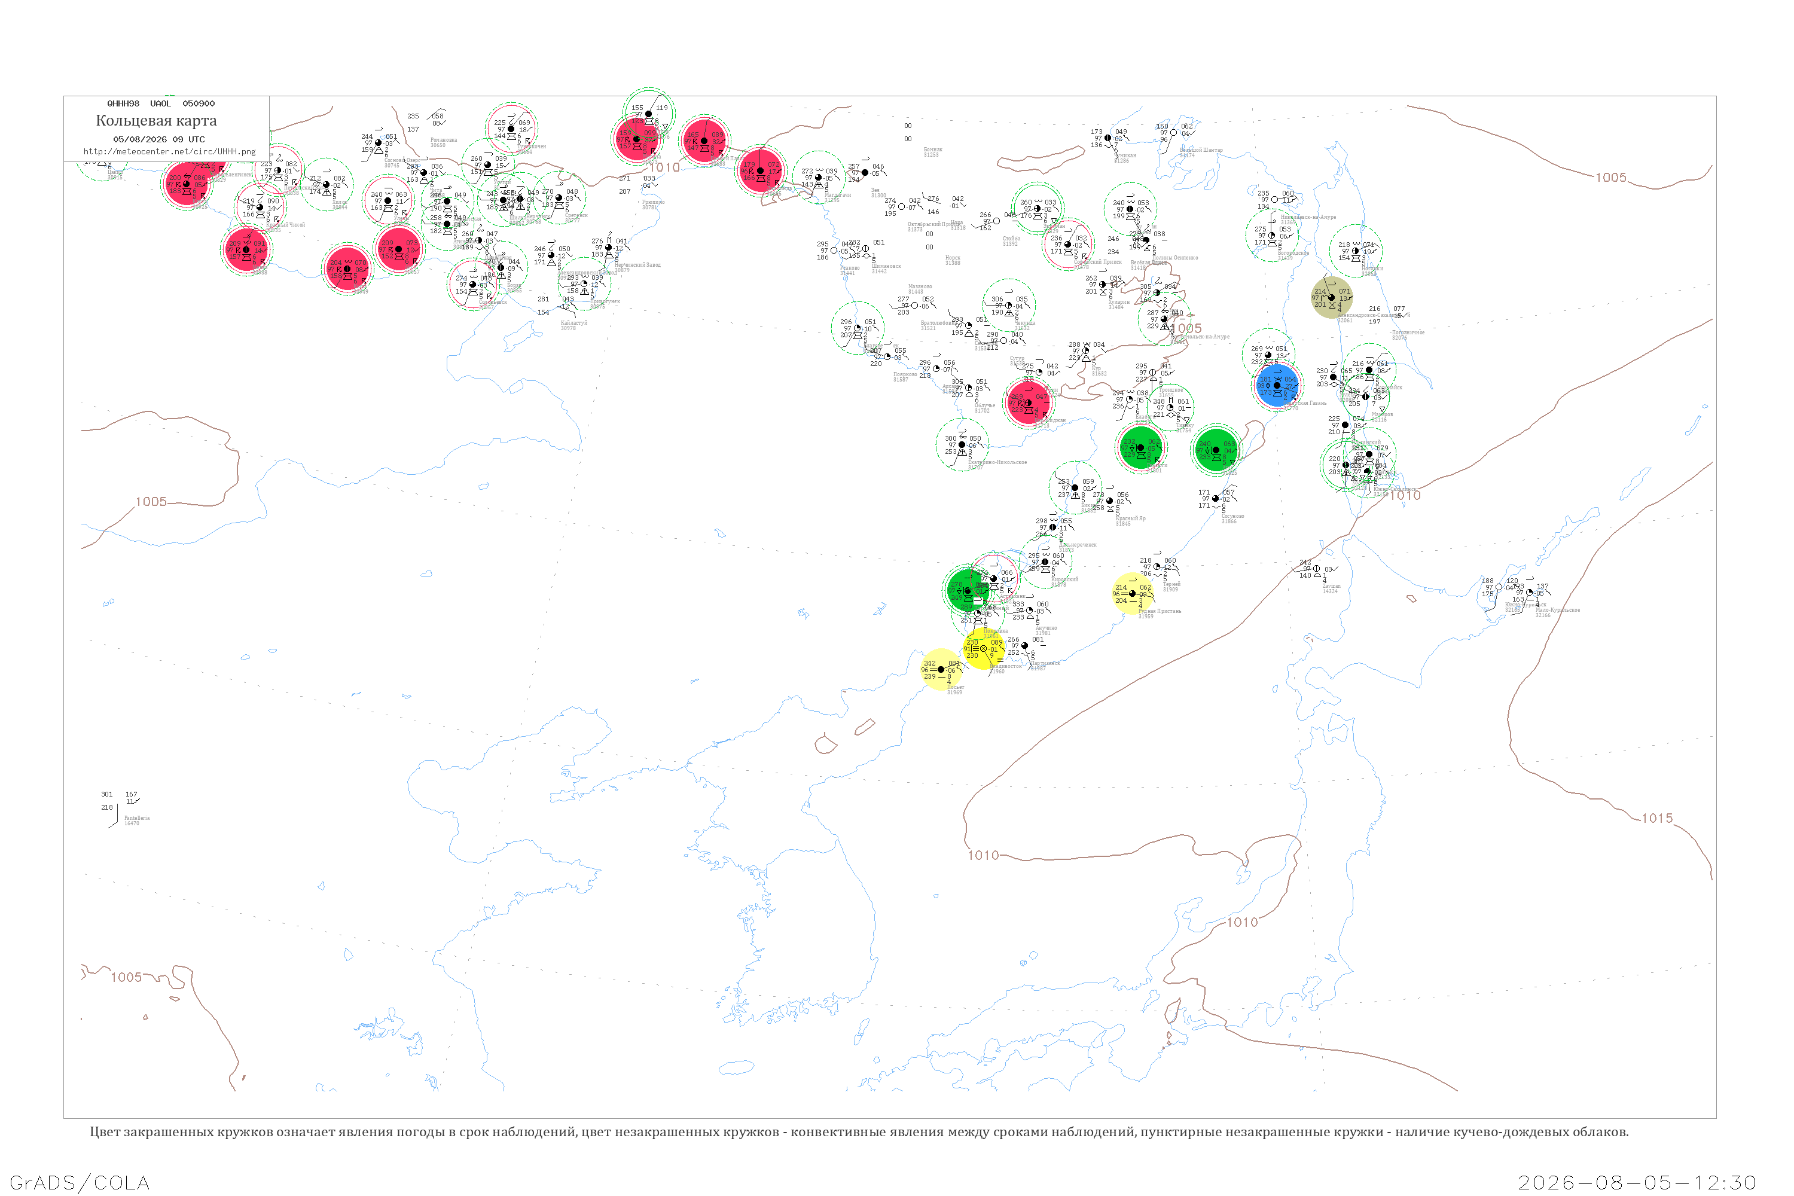This screenshot has height=1196, width=1794.
Task: Select the pale yellow Посьет station marker
Action: [x=941, y=670]
